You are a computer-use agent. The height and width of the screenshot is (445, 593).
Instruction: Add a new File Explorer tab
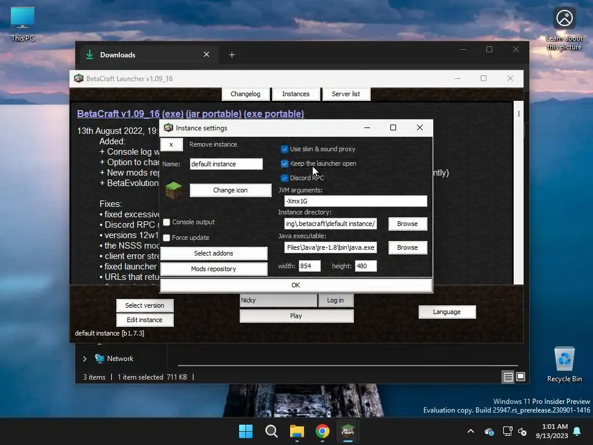coord(232,55)
